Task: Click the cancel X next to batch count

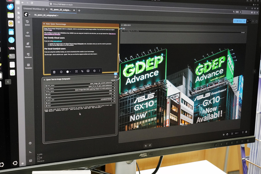Action: (x=253, y=22)
